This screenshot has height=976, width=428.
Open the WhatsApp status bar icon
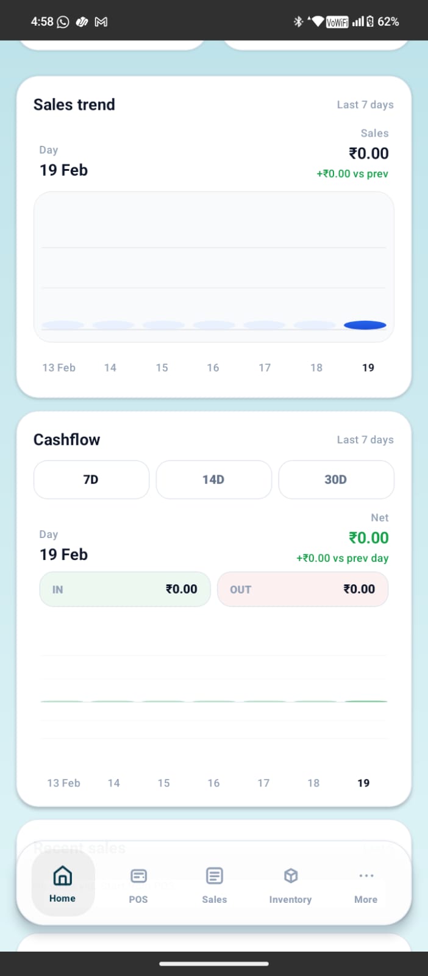click(64, 21)
